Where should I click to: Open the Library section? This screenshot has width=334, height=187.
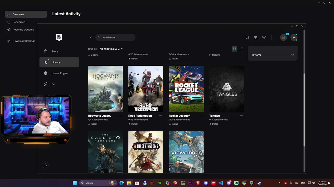coord(59,62)
